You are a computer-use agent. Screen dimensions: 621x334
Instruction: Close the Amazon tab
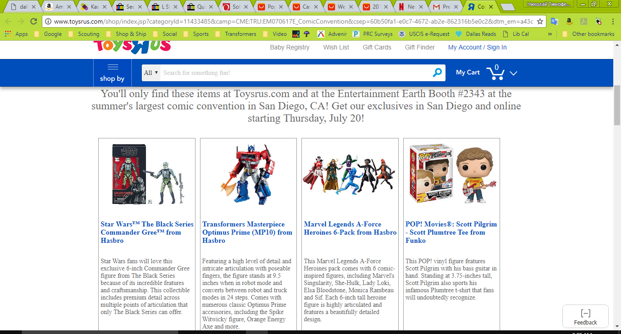(70, 7)
